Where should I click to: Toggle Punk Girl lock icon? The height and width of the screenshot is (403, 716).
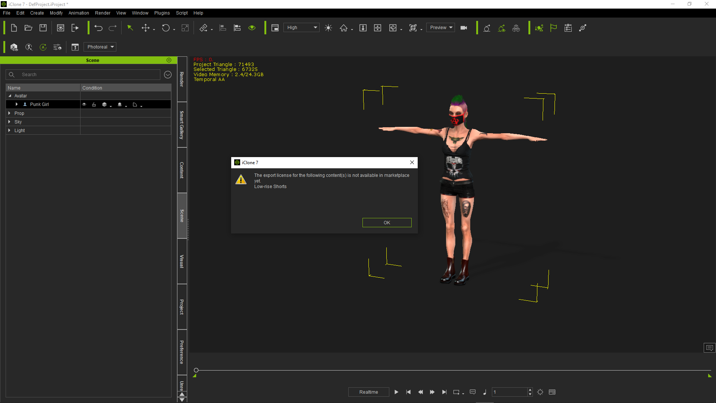pos(94,104)
